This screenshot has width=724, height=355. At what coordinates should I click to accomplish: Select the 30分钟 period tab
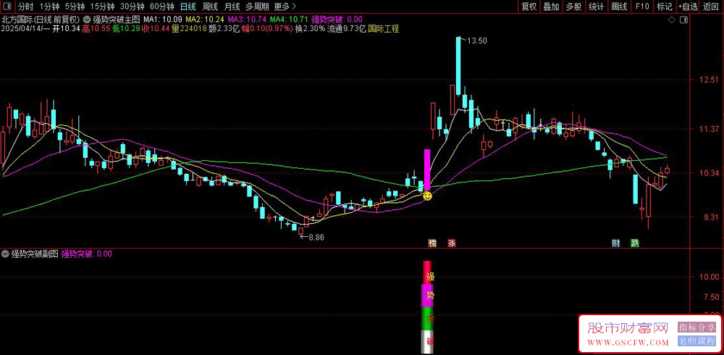coord(132,7)
